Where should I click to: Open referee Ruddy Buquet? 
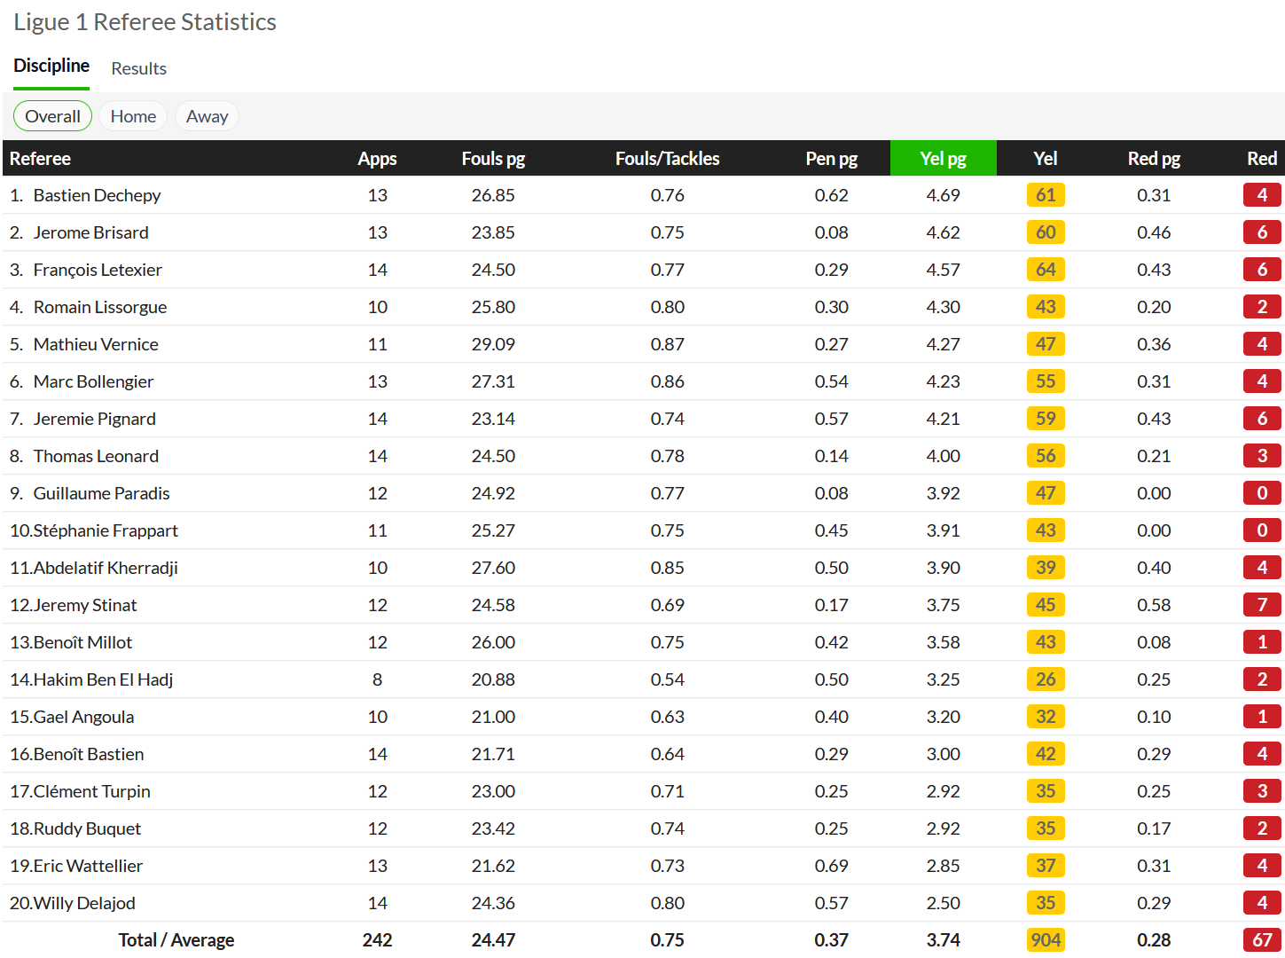click(87, 828)
